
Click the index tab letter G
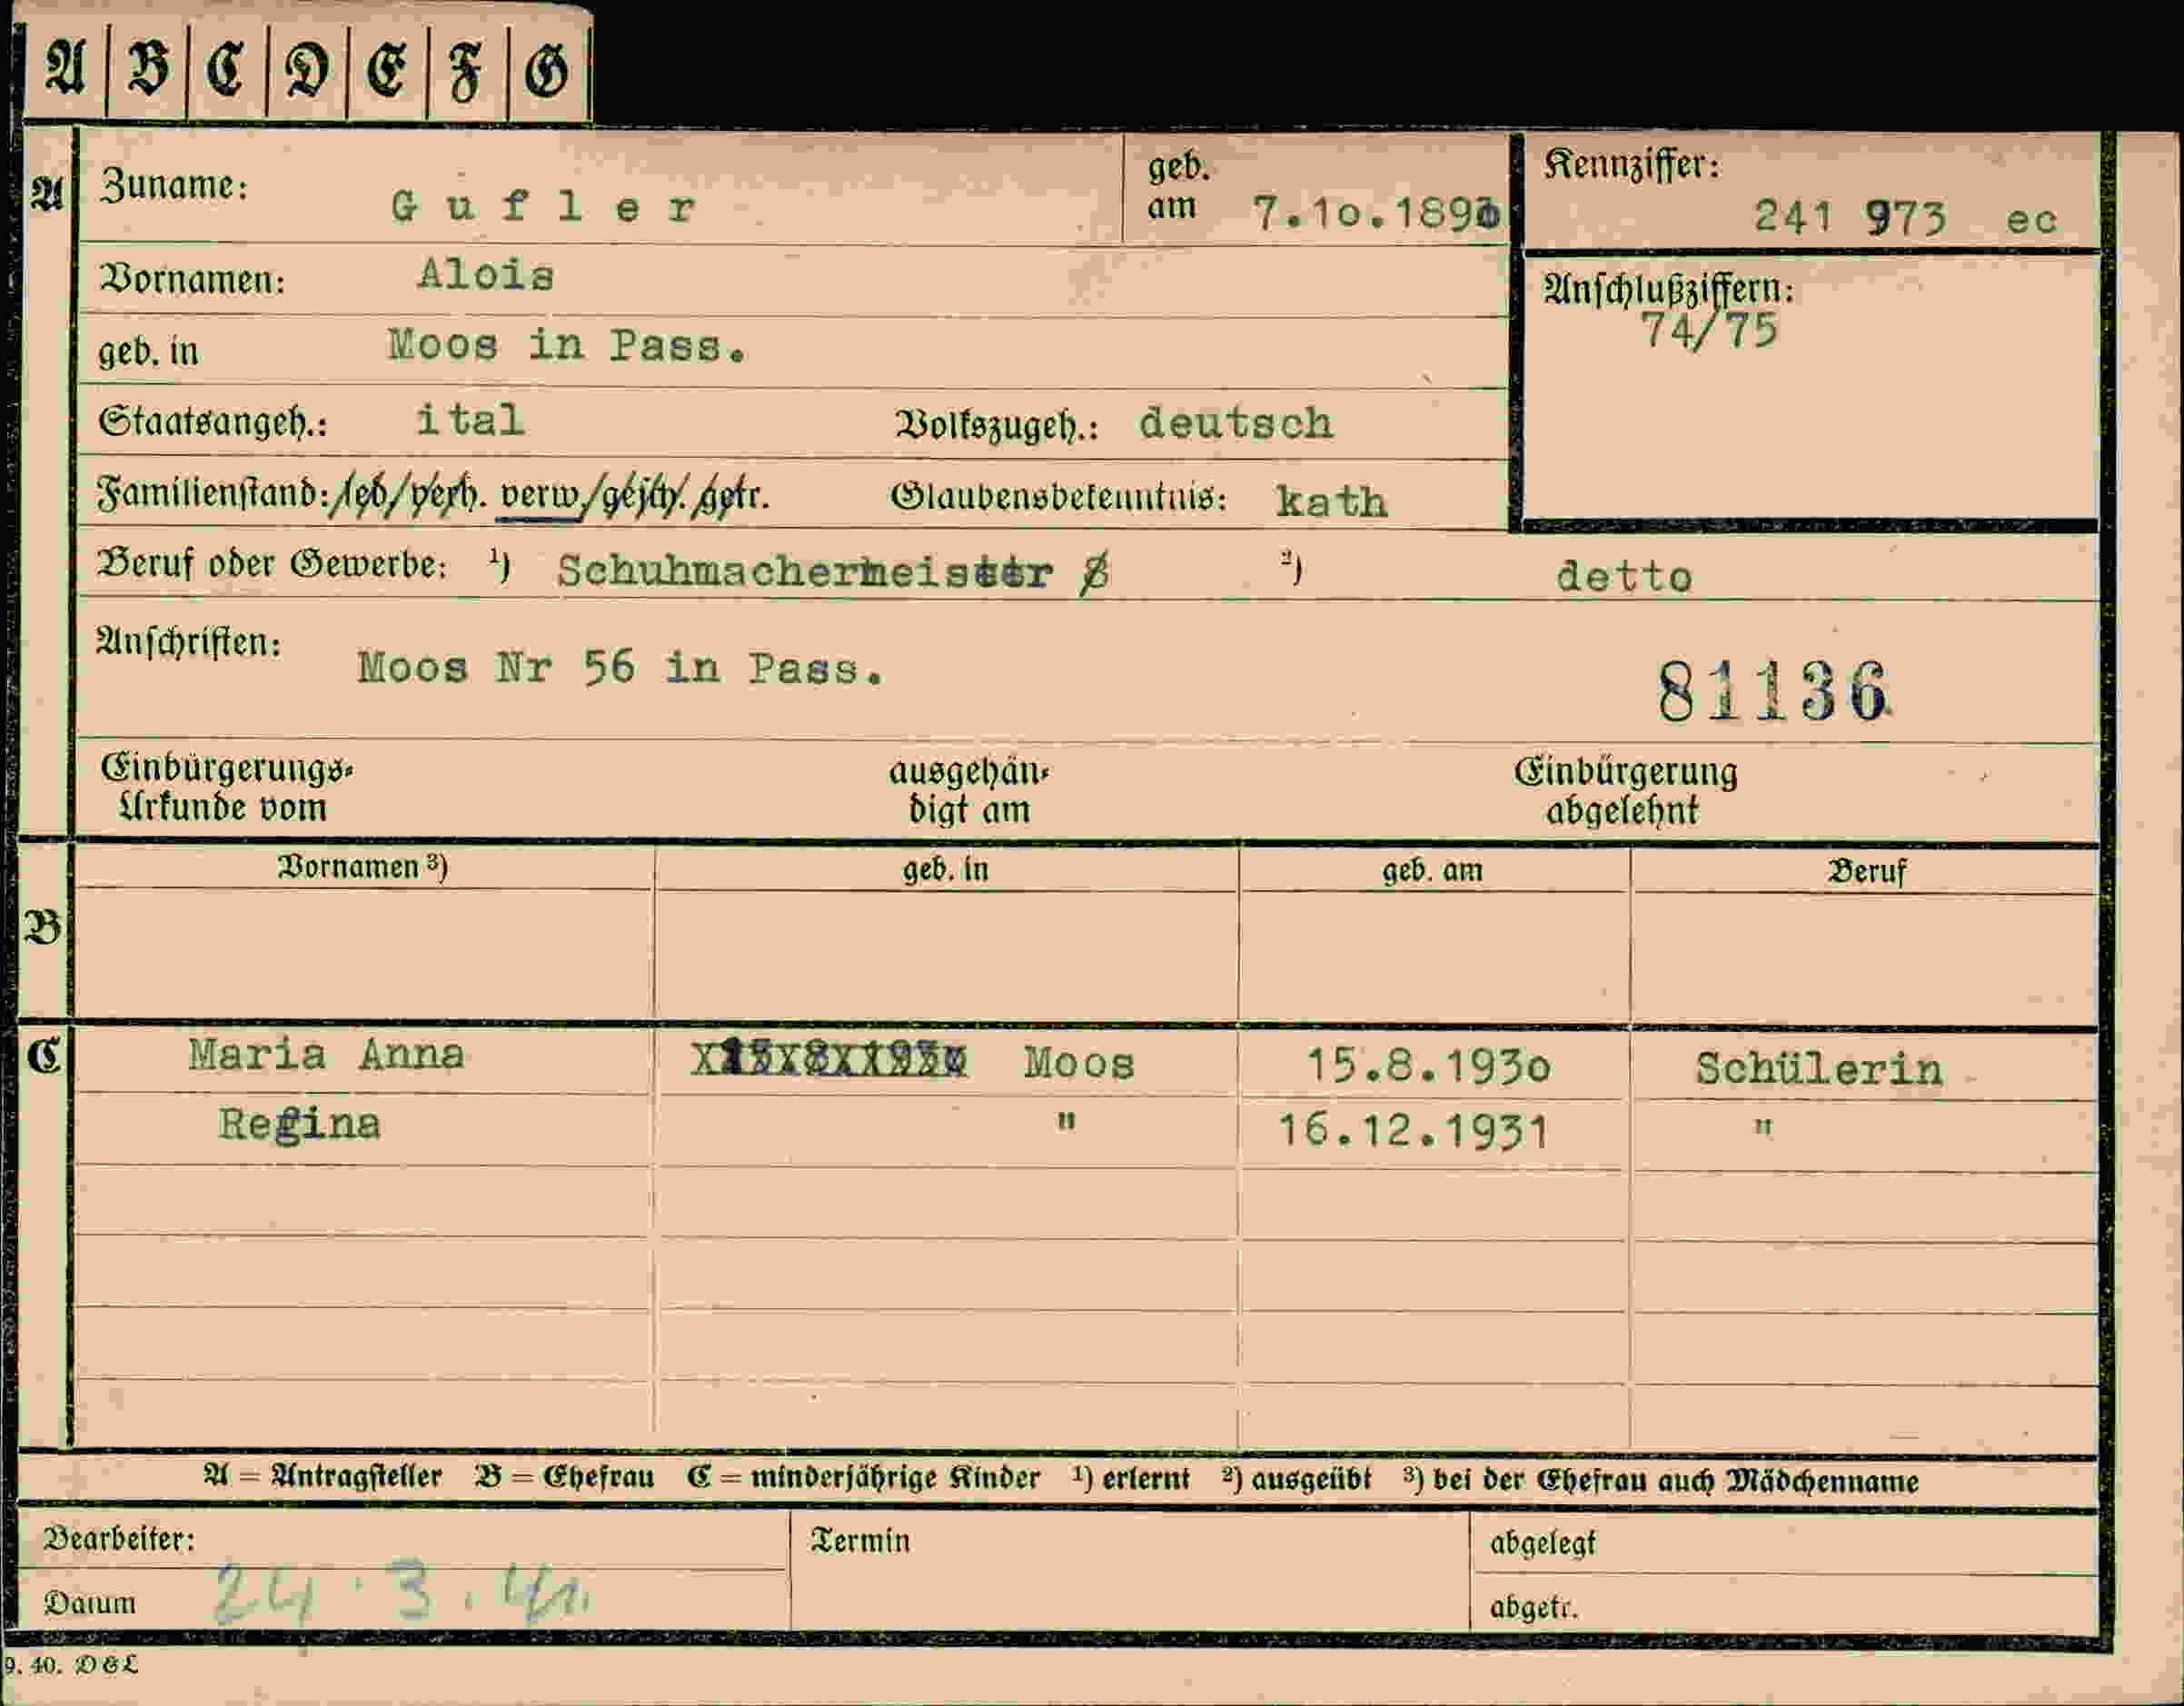pos(547,72)
